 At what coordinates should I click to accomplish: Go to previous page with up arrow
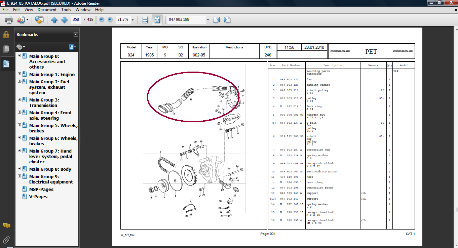coord(54,20)
